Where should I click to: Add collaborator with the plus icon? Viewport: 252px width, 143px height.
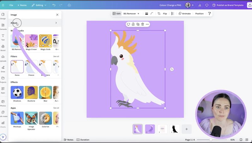tap(192, 5)
